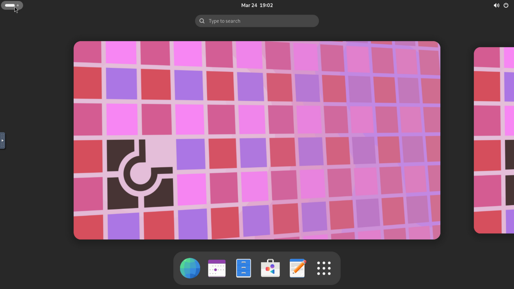Viewport: 514px width, 289px height.
Task: Click the workspace indicator pill at top-left
Action: pos(12,5)
